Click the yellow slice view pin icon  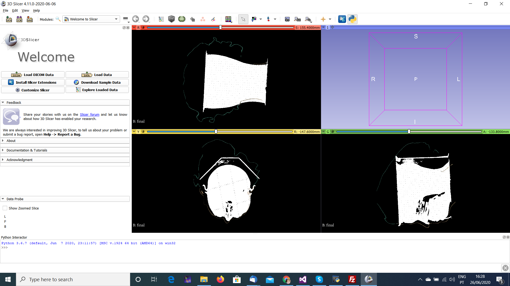[x=134, y=131]
